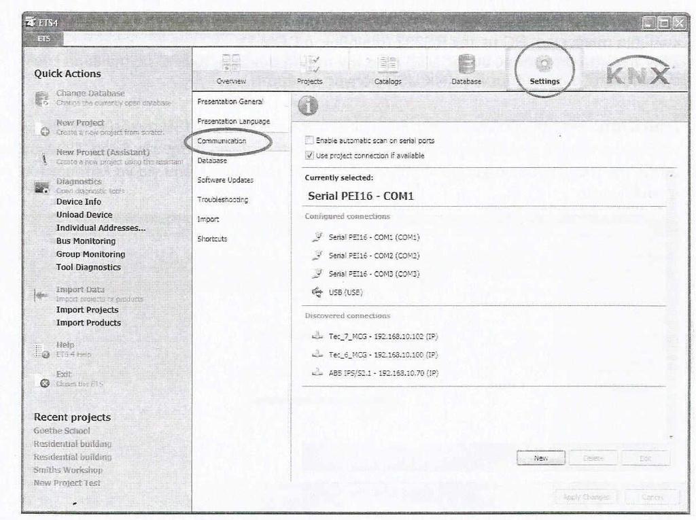Click icon beside Serial PEI16 - COM3 (COM3)
Image resolution: width=696 pixels, height=520 pixels.
click(x=317, y=273)
